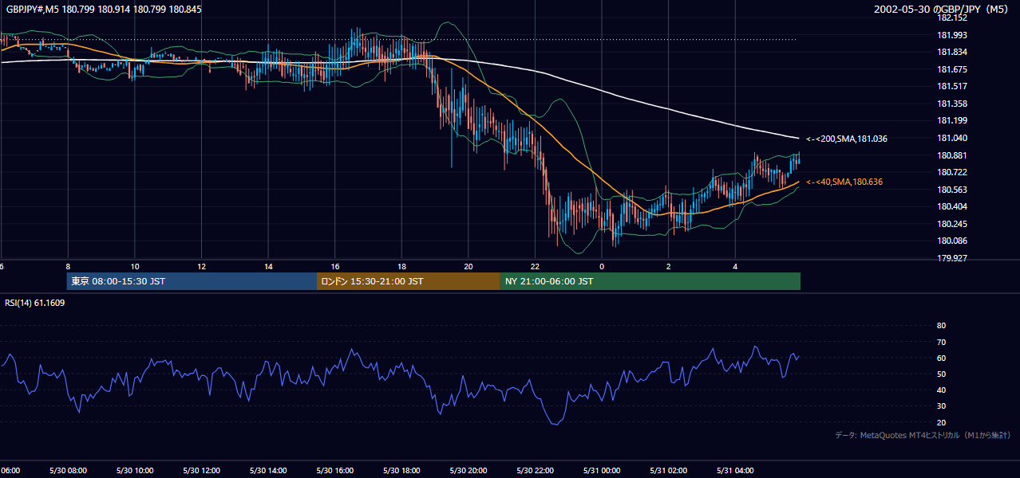Click bottom time label 5/31 04:00
The height and width of the screenshot is (478, 1020).
pyautogui.click(x=735, y=470)
